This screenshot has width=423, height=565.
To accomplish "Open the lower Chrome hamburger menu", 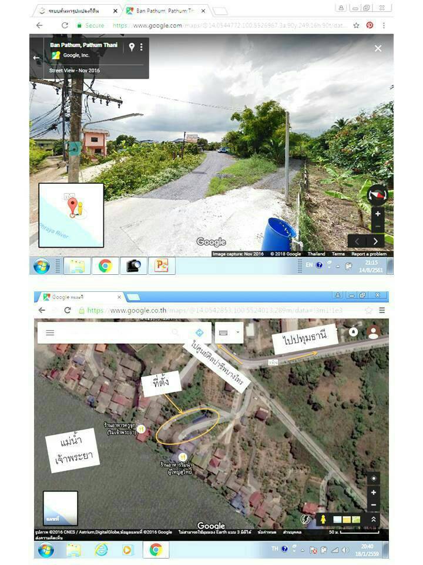I will [382, 310].
